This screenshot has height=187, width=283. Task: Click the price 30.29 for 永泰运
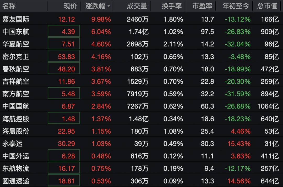[66, 144]
